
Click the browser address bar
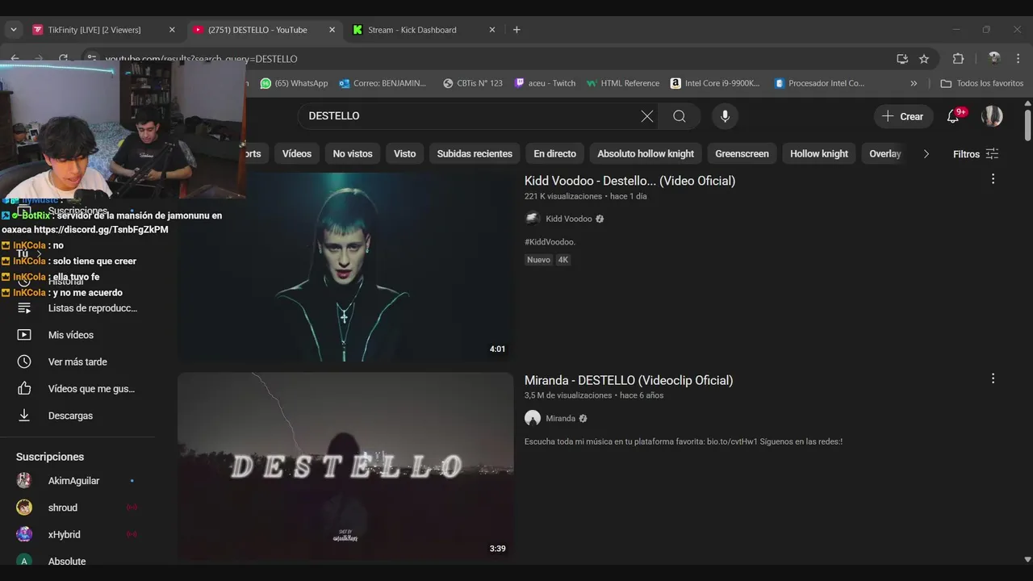(484, 59)
